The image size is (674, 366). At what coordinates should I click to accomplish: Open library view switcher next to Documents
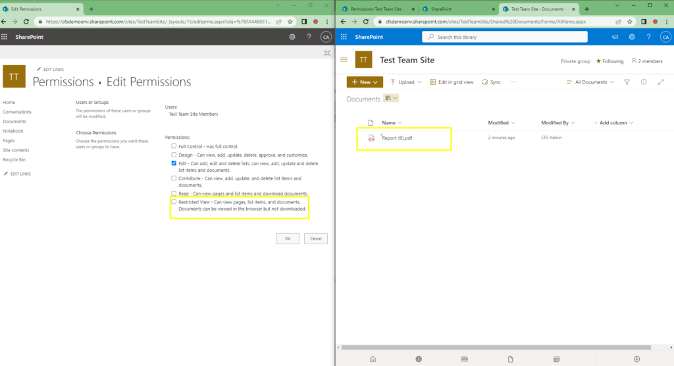pyautogui.click(x=391, y=99)
